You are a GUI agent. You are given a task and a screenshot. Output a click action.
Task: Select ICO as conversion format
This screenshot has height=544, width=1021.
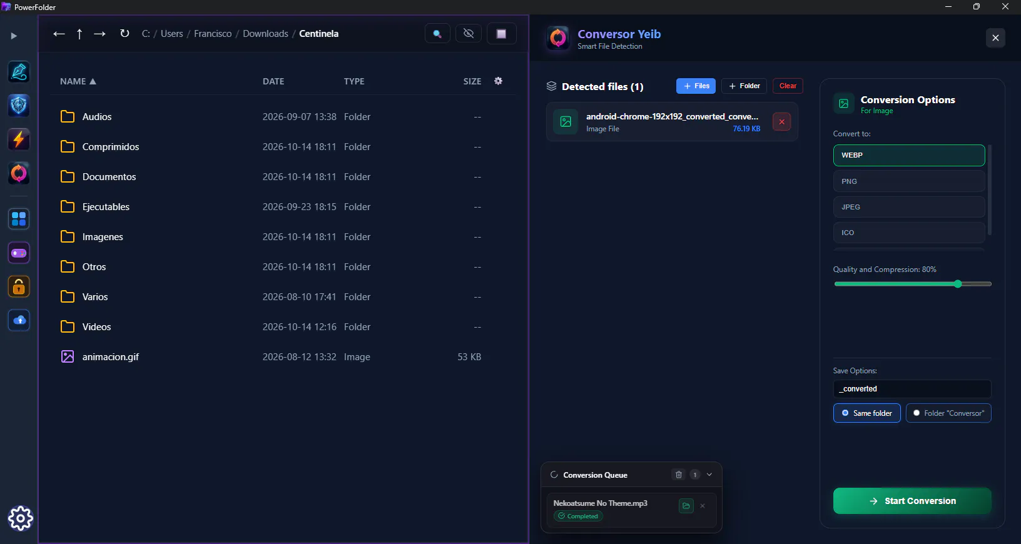point(909,233)
